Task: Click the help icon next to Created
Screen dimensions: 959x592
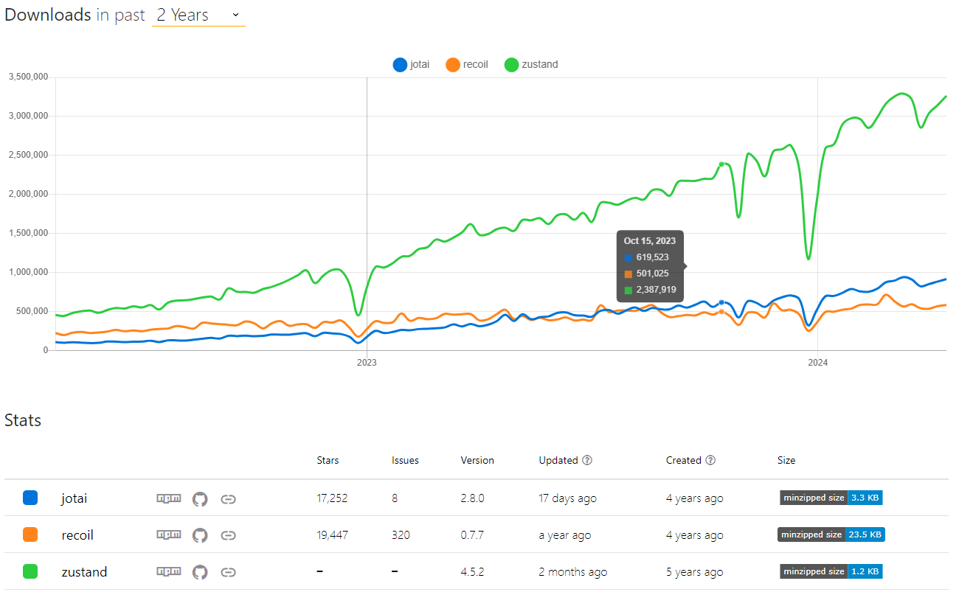Action: pos(710,460)
